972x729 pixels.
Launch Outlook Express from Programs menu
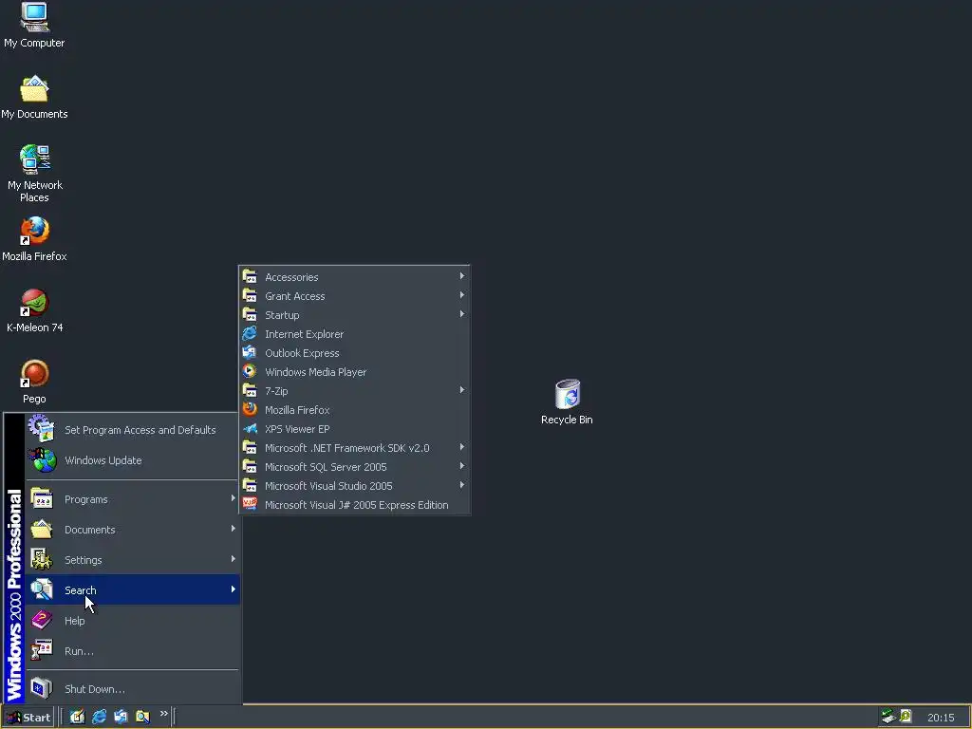tap(354, 353)
